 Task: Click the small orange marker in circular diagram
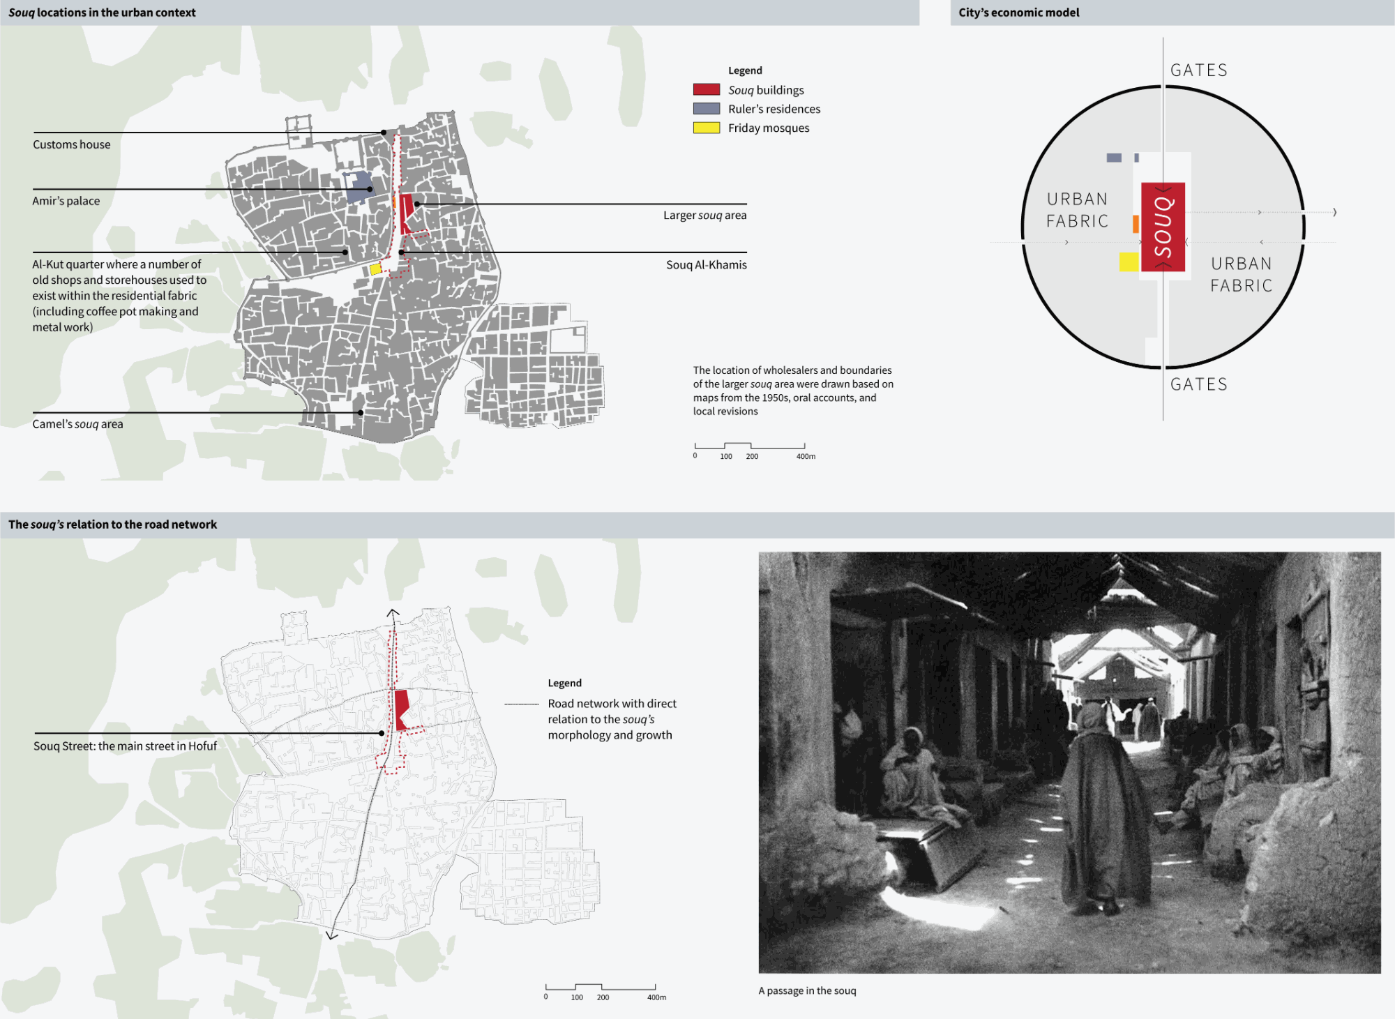(1136, 224)
